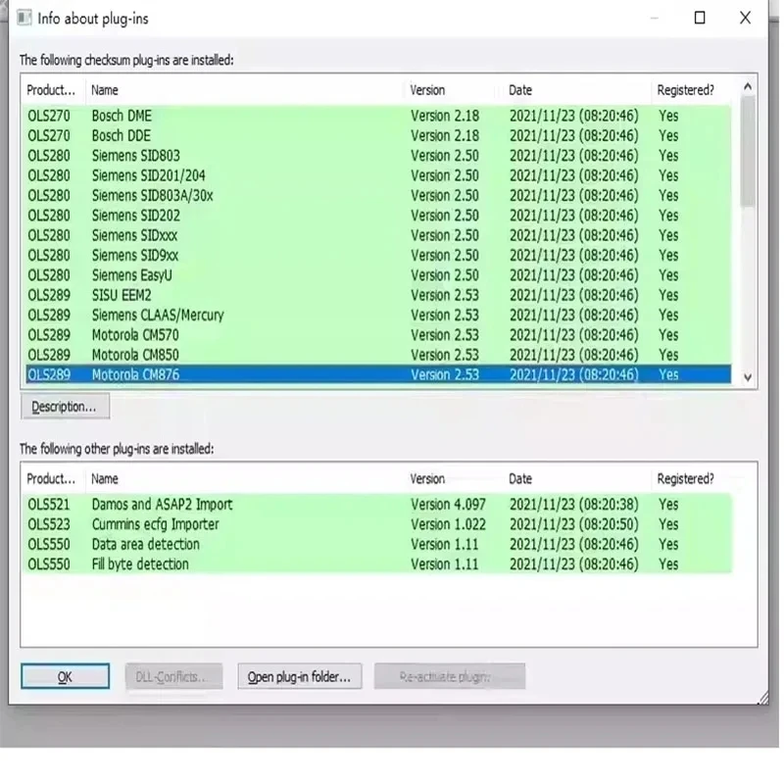This screenshot has width=784, height=784.
Task: Click the scrollbar down arrow of checksum list
Action: point(749,377)
